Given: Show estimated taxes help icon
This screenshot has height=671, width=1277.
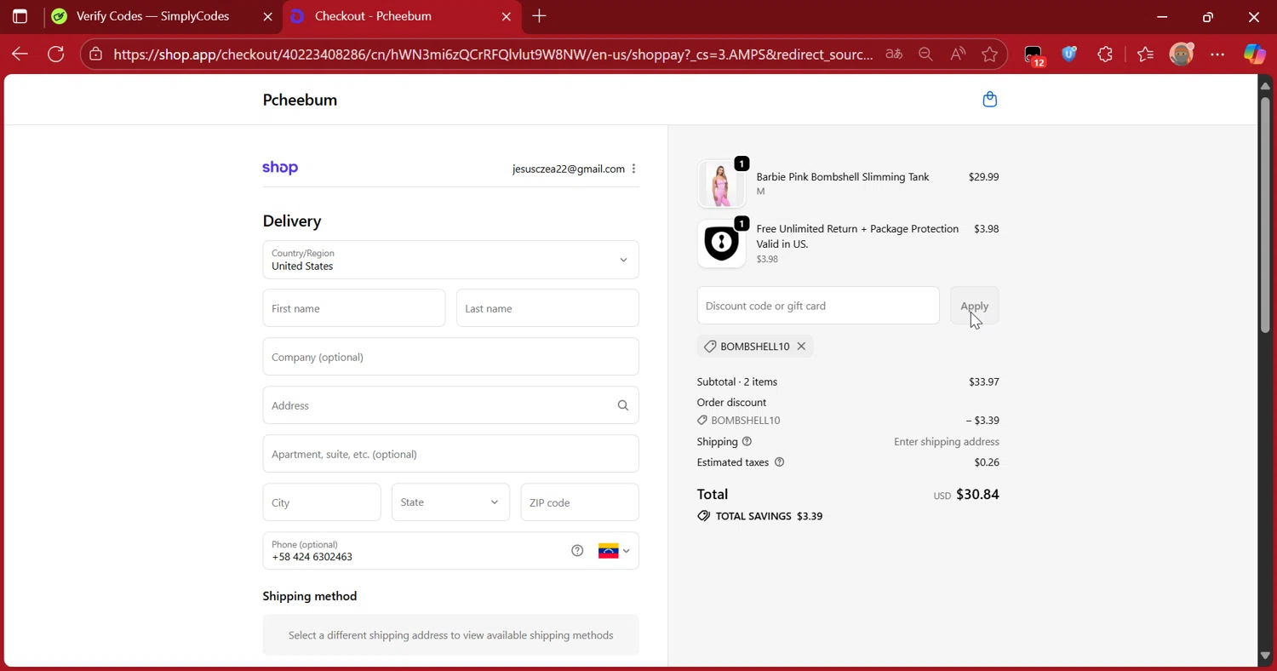Looking at the screenshot, I should 779,462.
